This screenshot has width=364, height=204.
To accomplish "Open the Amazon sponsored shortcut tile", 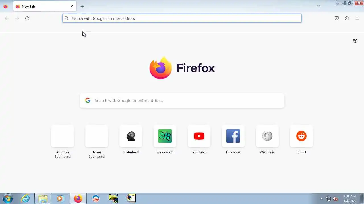I will click(x=63, y=136).
